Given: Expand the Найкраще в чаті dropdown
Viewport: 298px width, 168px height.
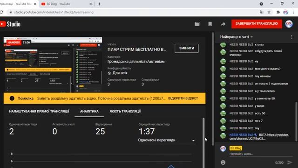Looking at the screenshot, I should (237, 37).
